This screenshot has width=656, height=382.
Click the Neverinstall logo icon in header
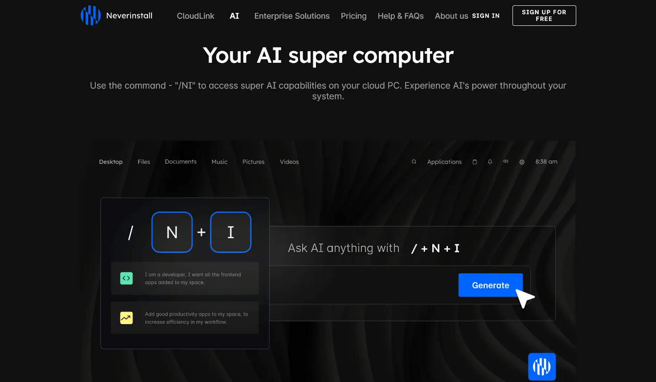coord(90,16)
